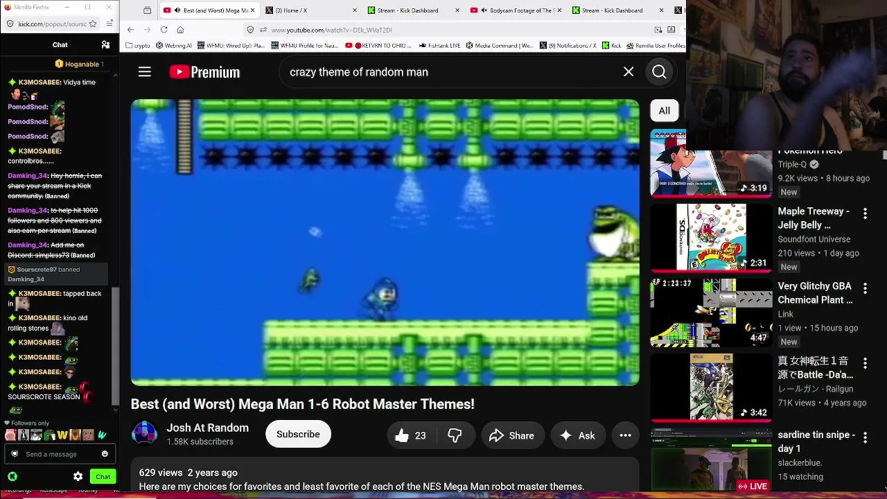Image resolution: width=887 pixels, height=499 pixels.
Task: Run the YouTube search with magnifier button
Action: pyautogui.click(x=659, y=72)
